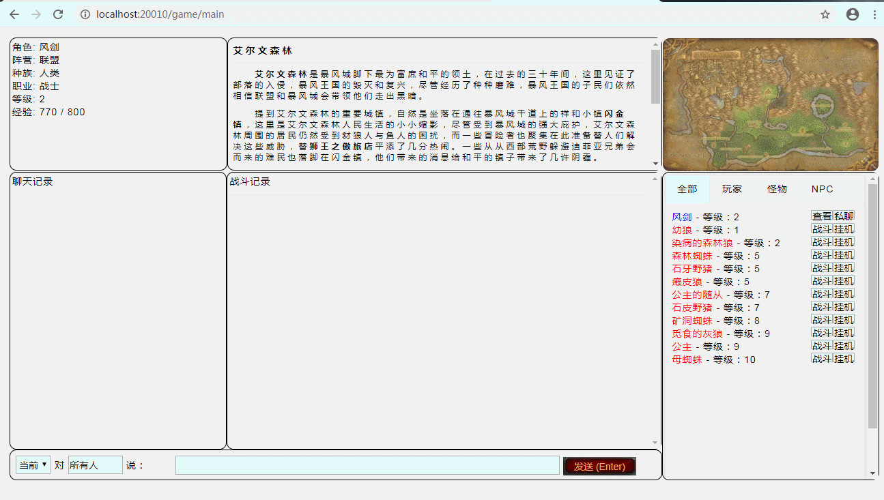
Task: Click the 战斗记录 label
Action: pyautogui.click(x=250, y=181)
